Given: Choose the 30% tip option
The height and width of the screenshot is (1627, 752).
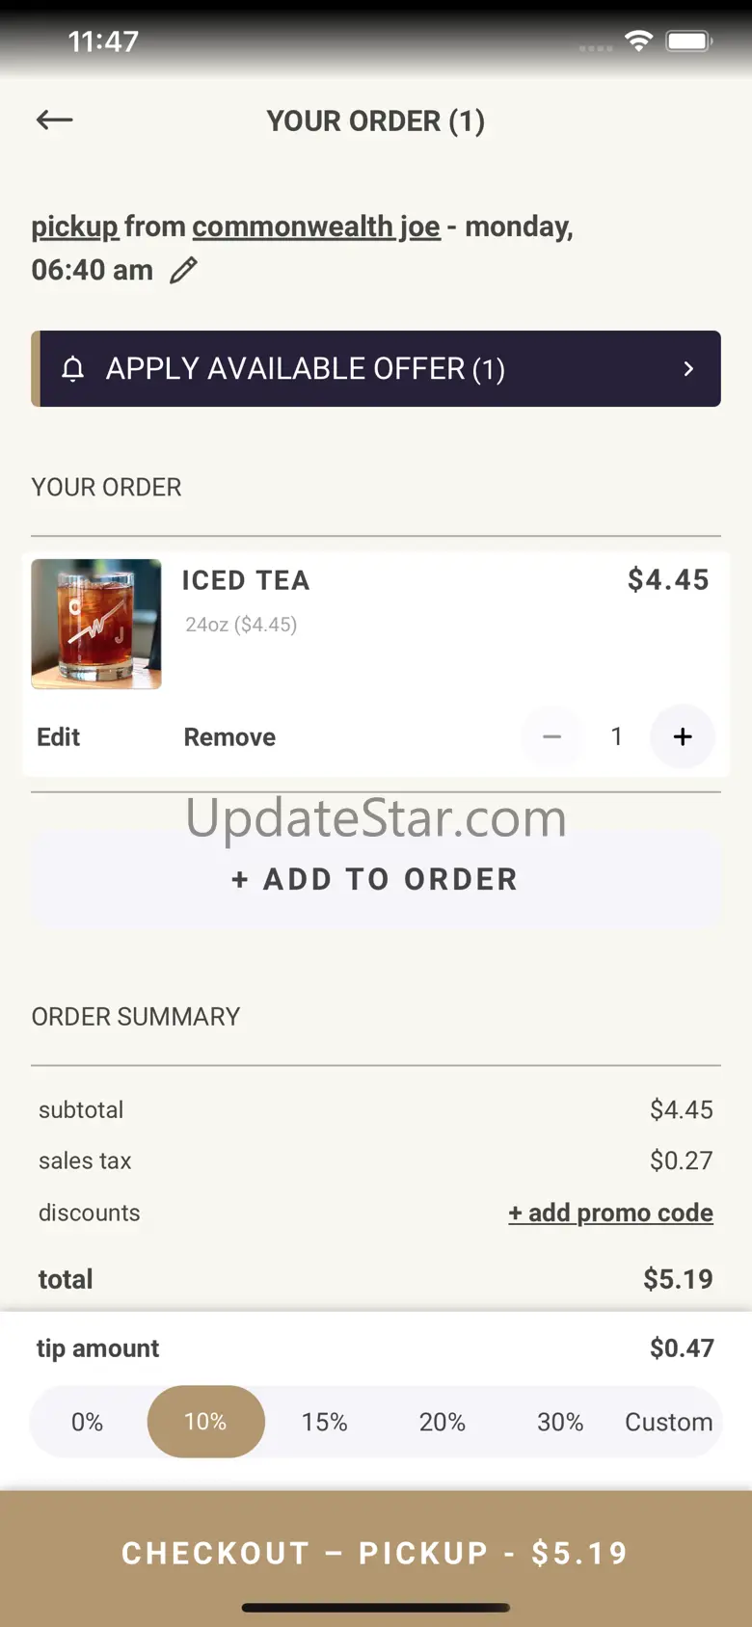Looking at the screenshot, I should tap(560, 1422).
